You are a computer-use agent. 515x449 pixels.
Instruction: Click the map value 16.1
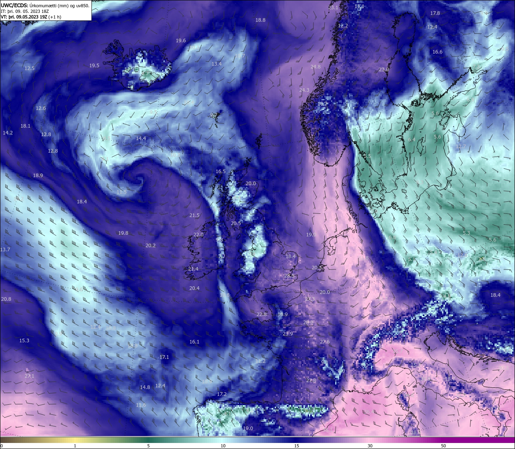tap(194, 342)
